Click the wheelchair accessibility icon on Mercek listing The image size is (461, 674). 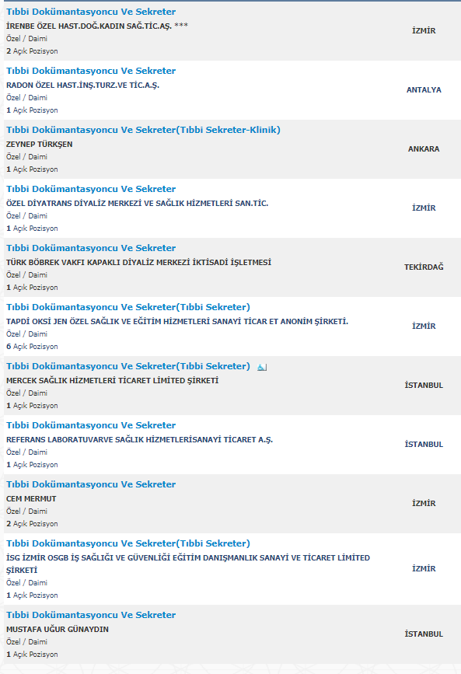coord(262,367)
